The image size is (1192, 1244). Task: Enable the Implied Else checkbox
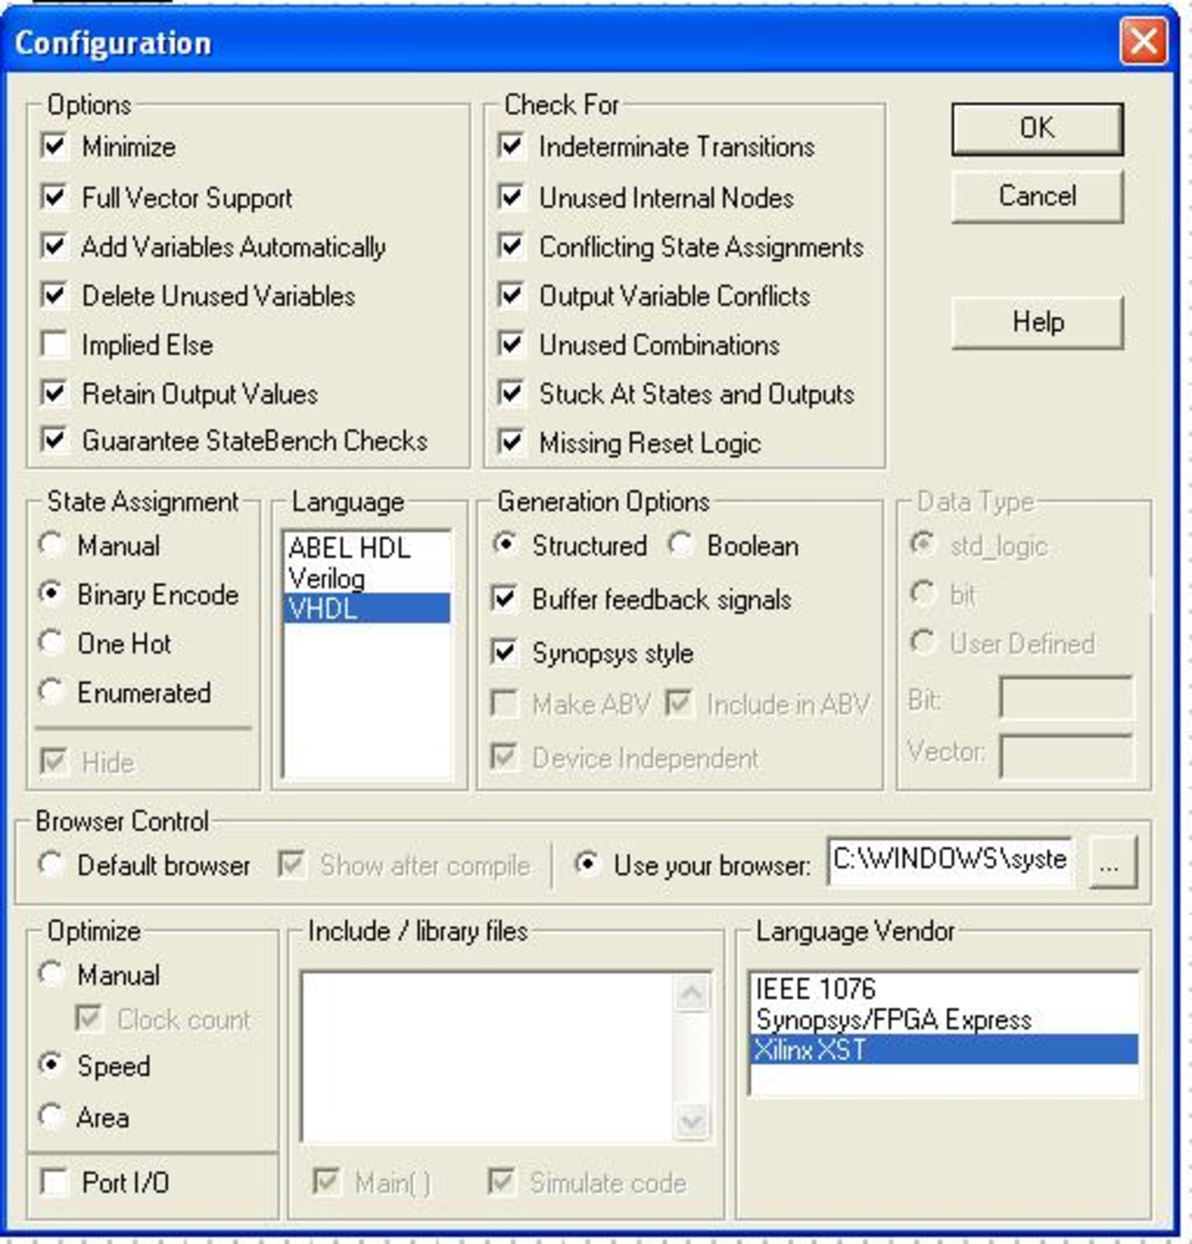tap(54, 344)
